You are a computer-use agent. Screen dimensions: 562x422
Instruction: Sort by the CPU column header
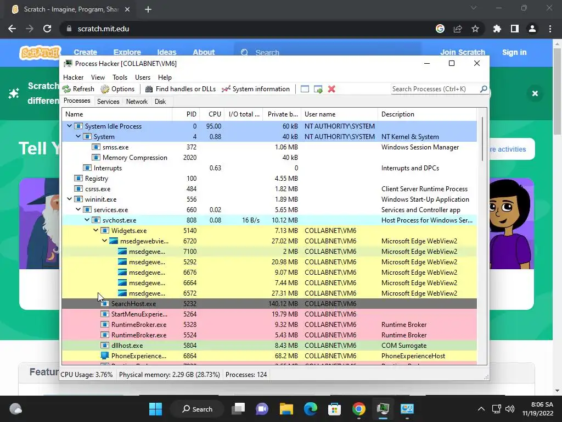coord(212,114)
